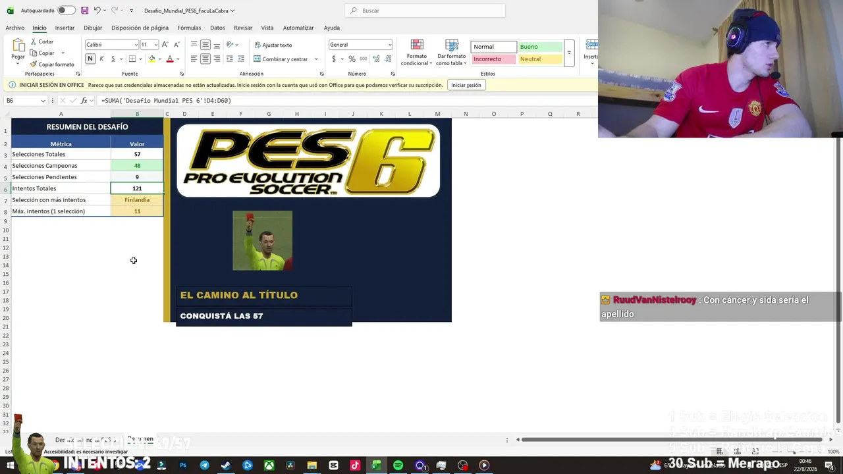This screenshot has width=843, height=474.
Task: Open the Formato condicional menu
Action: click(416, 53)
